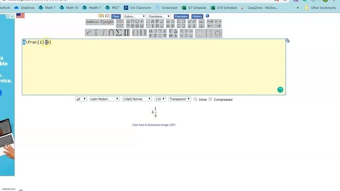The height and width of the screenshot is (191, 340).
Task: Apply the Bold Greek style button
Action: pyautogui.click(x=92, y=22)
